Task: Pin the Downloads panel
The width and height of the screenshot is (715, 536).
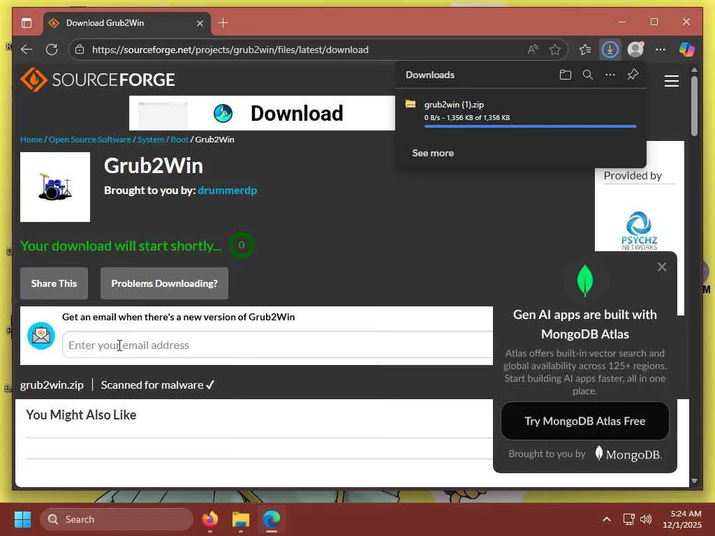Action: [x=633, y=74]
